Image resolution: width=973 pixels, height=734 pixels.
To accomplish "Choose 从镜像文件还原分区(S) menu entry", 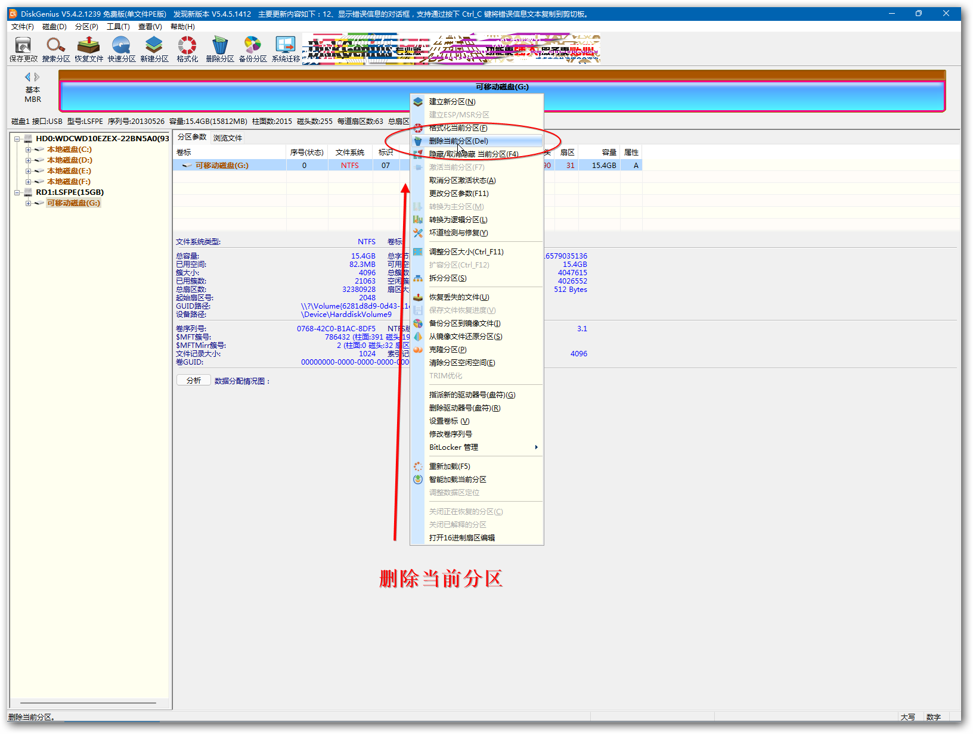I will [x=477, y=337].
